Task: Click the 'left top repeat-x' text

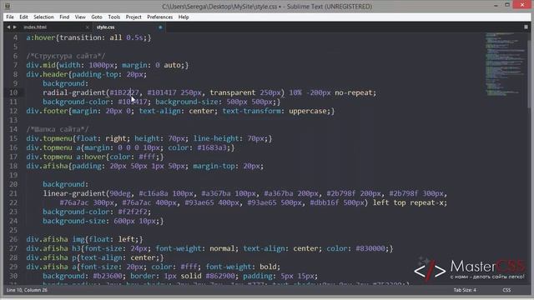Action: click(408, 202)
